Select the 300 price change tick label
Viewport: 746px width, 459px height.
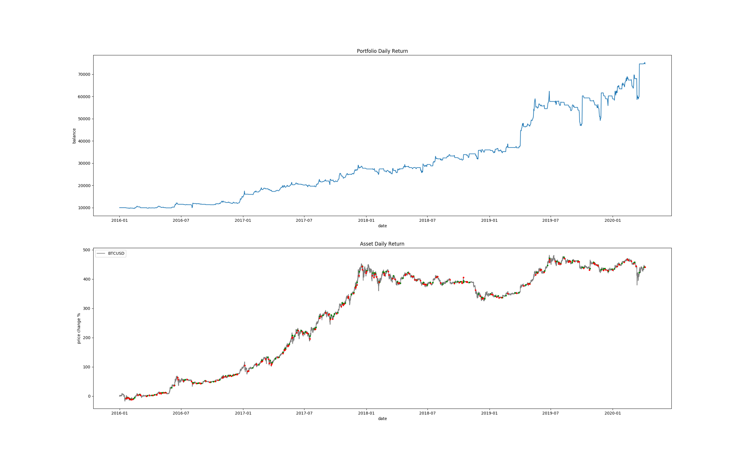click(86, 308)
